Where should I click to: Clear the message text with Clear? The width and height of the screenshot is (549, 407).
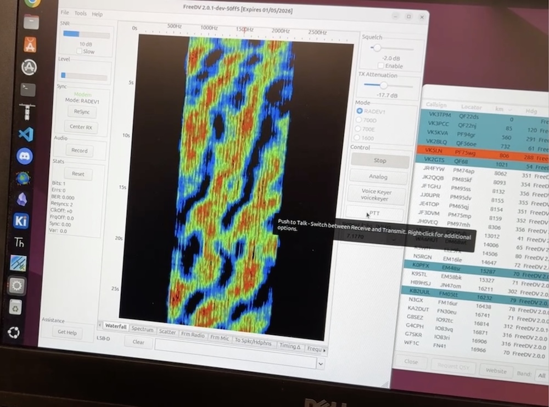click(138, 342)
